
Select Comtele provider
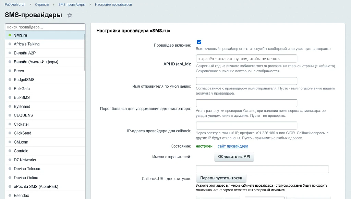coord(44,151)
